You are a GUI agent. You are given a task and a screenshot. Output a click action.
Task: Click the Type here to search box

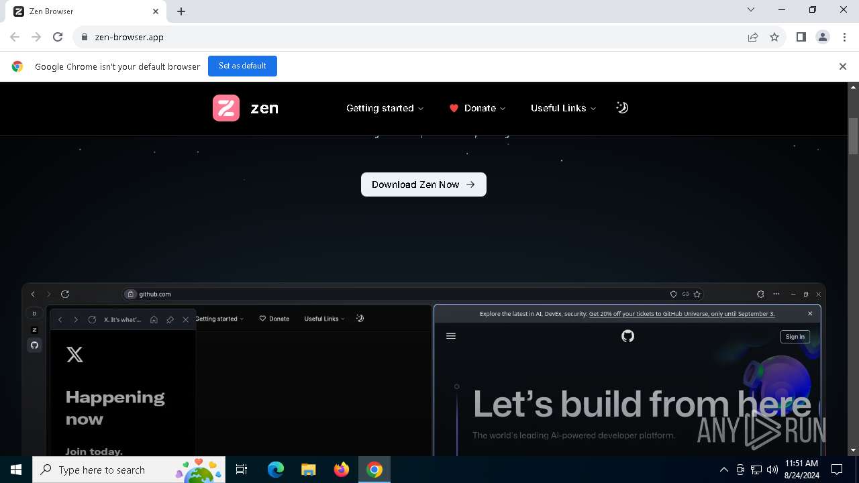coord(129,470)
